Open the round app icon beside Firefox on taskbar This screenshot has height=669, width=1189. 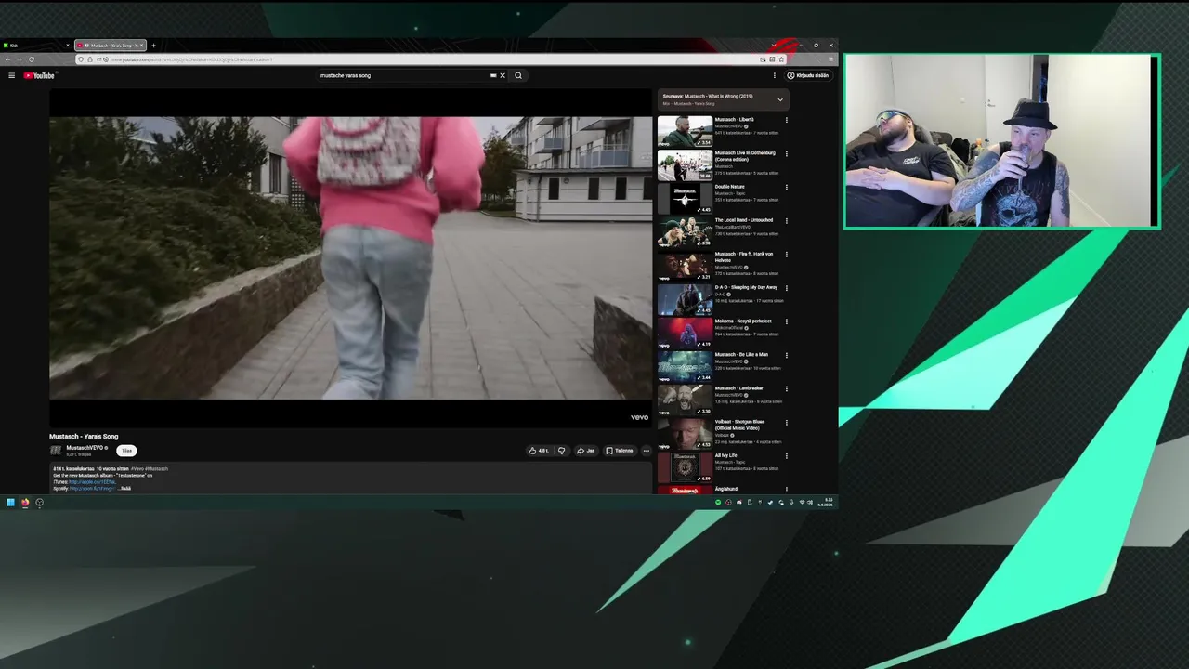point(39,503)
